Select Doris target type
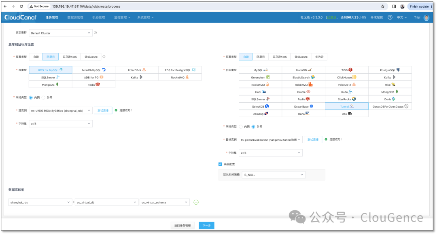Image resolution: width=437 pixels, height=235 pixels. click(390, 99)
